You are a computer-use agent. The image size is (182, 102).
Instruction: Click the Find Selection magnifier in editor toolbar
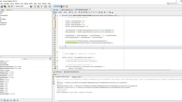[79, 12]
